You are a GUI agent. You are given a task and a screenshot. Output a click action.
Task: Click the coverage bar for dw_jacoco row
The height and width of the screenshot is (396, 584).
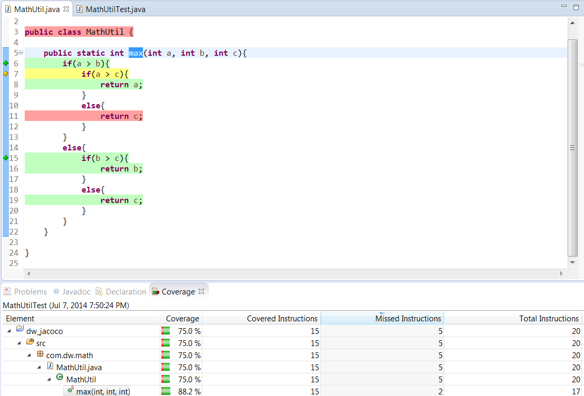point(166,331)
